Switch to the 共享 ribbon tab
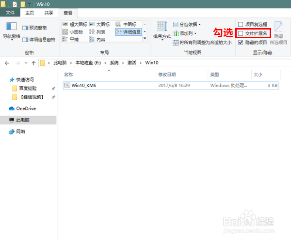The height and width of the screenshot is (241, 291). [x=49, y=13]
